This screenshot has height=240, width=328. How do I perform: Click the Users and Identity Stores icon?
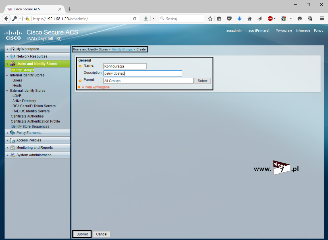tap(13, 64)
